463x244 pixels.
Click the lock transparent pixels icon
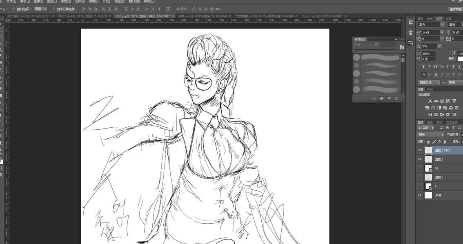pos(428,142)
